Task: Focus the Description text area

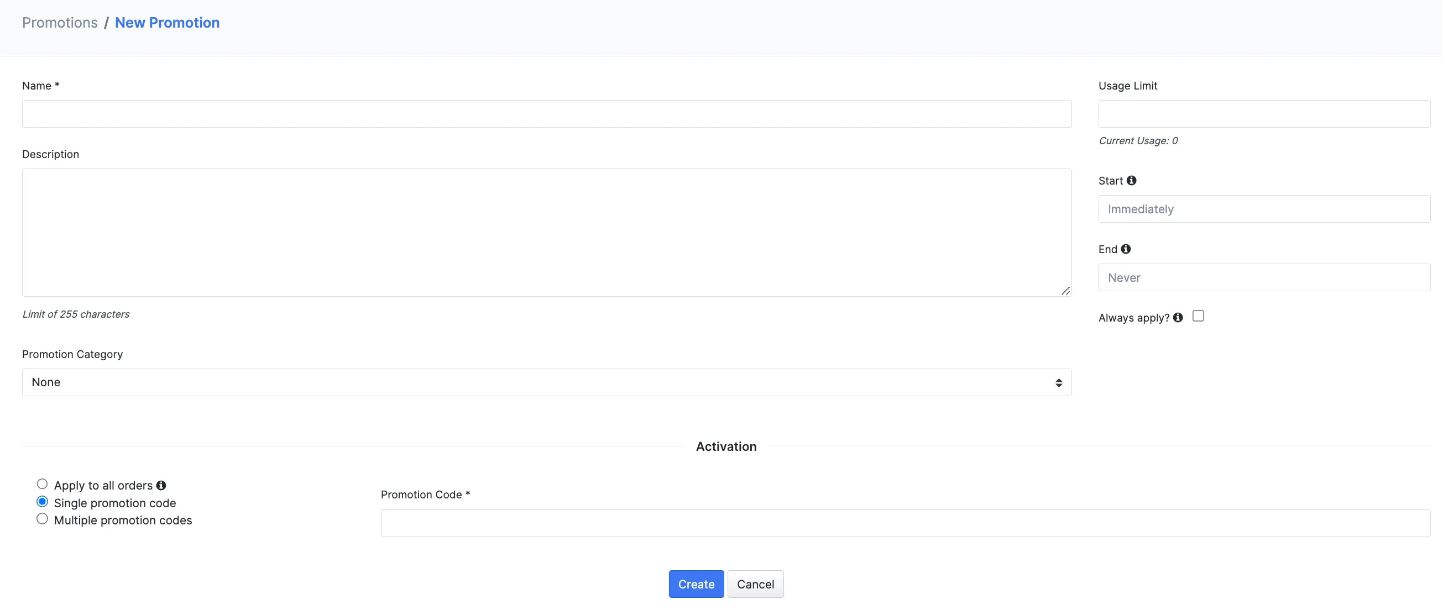Action: (547, 232)
